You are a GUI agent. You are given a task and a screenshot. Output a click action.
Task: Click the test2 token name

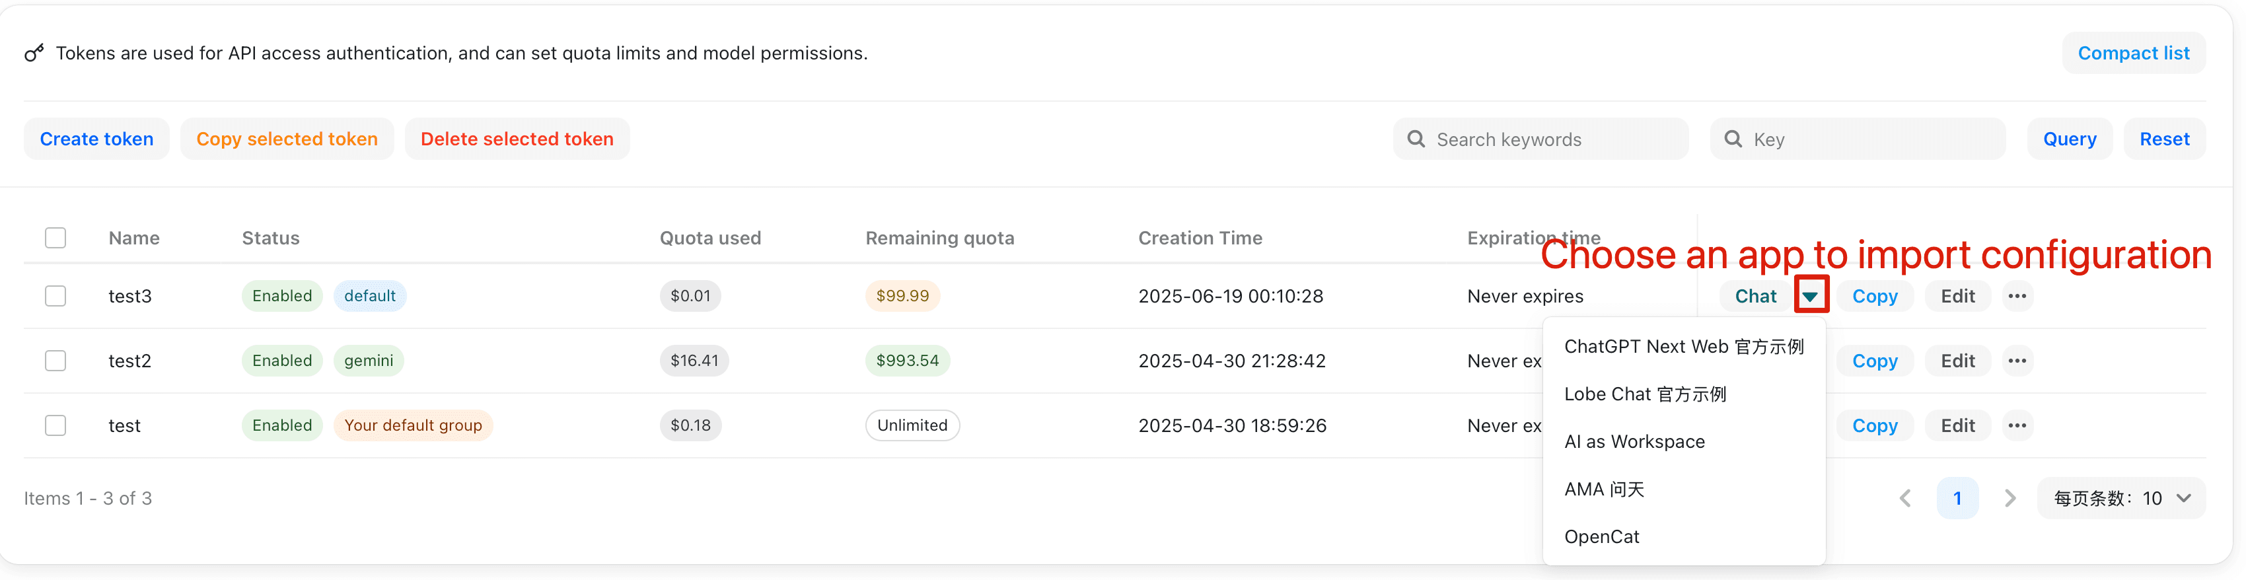pyautogui.click(x=130, y=361)
